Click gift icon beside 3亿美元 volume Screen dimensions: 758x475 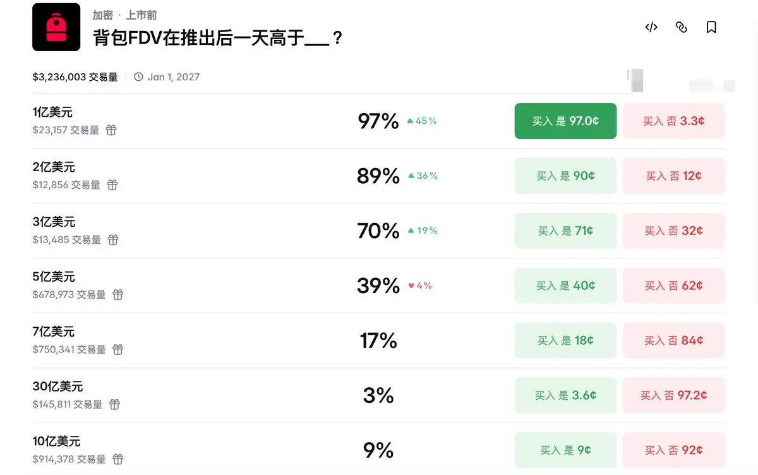pyautogui.click(x=113, y=240)
